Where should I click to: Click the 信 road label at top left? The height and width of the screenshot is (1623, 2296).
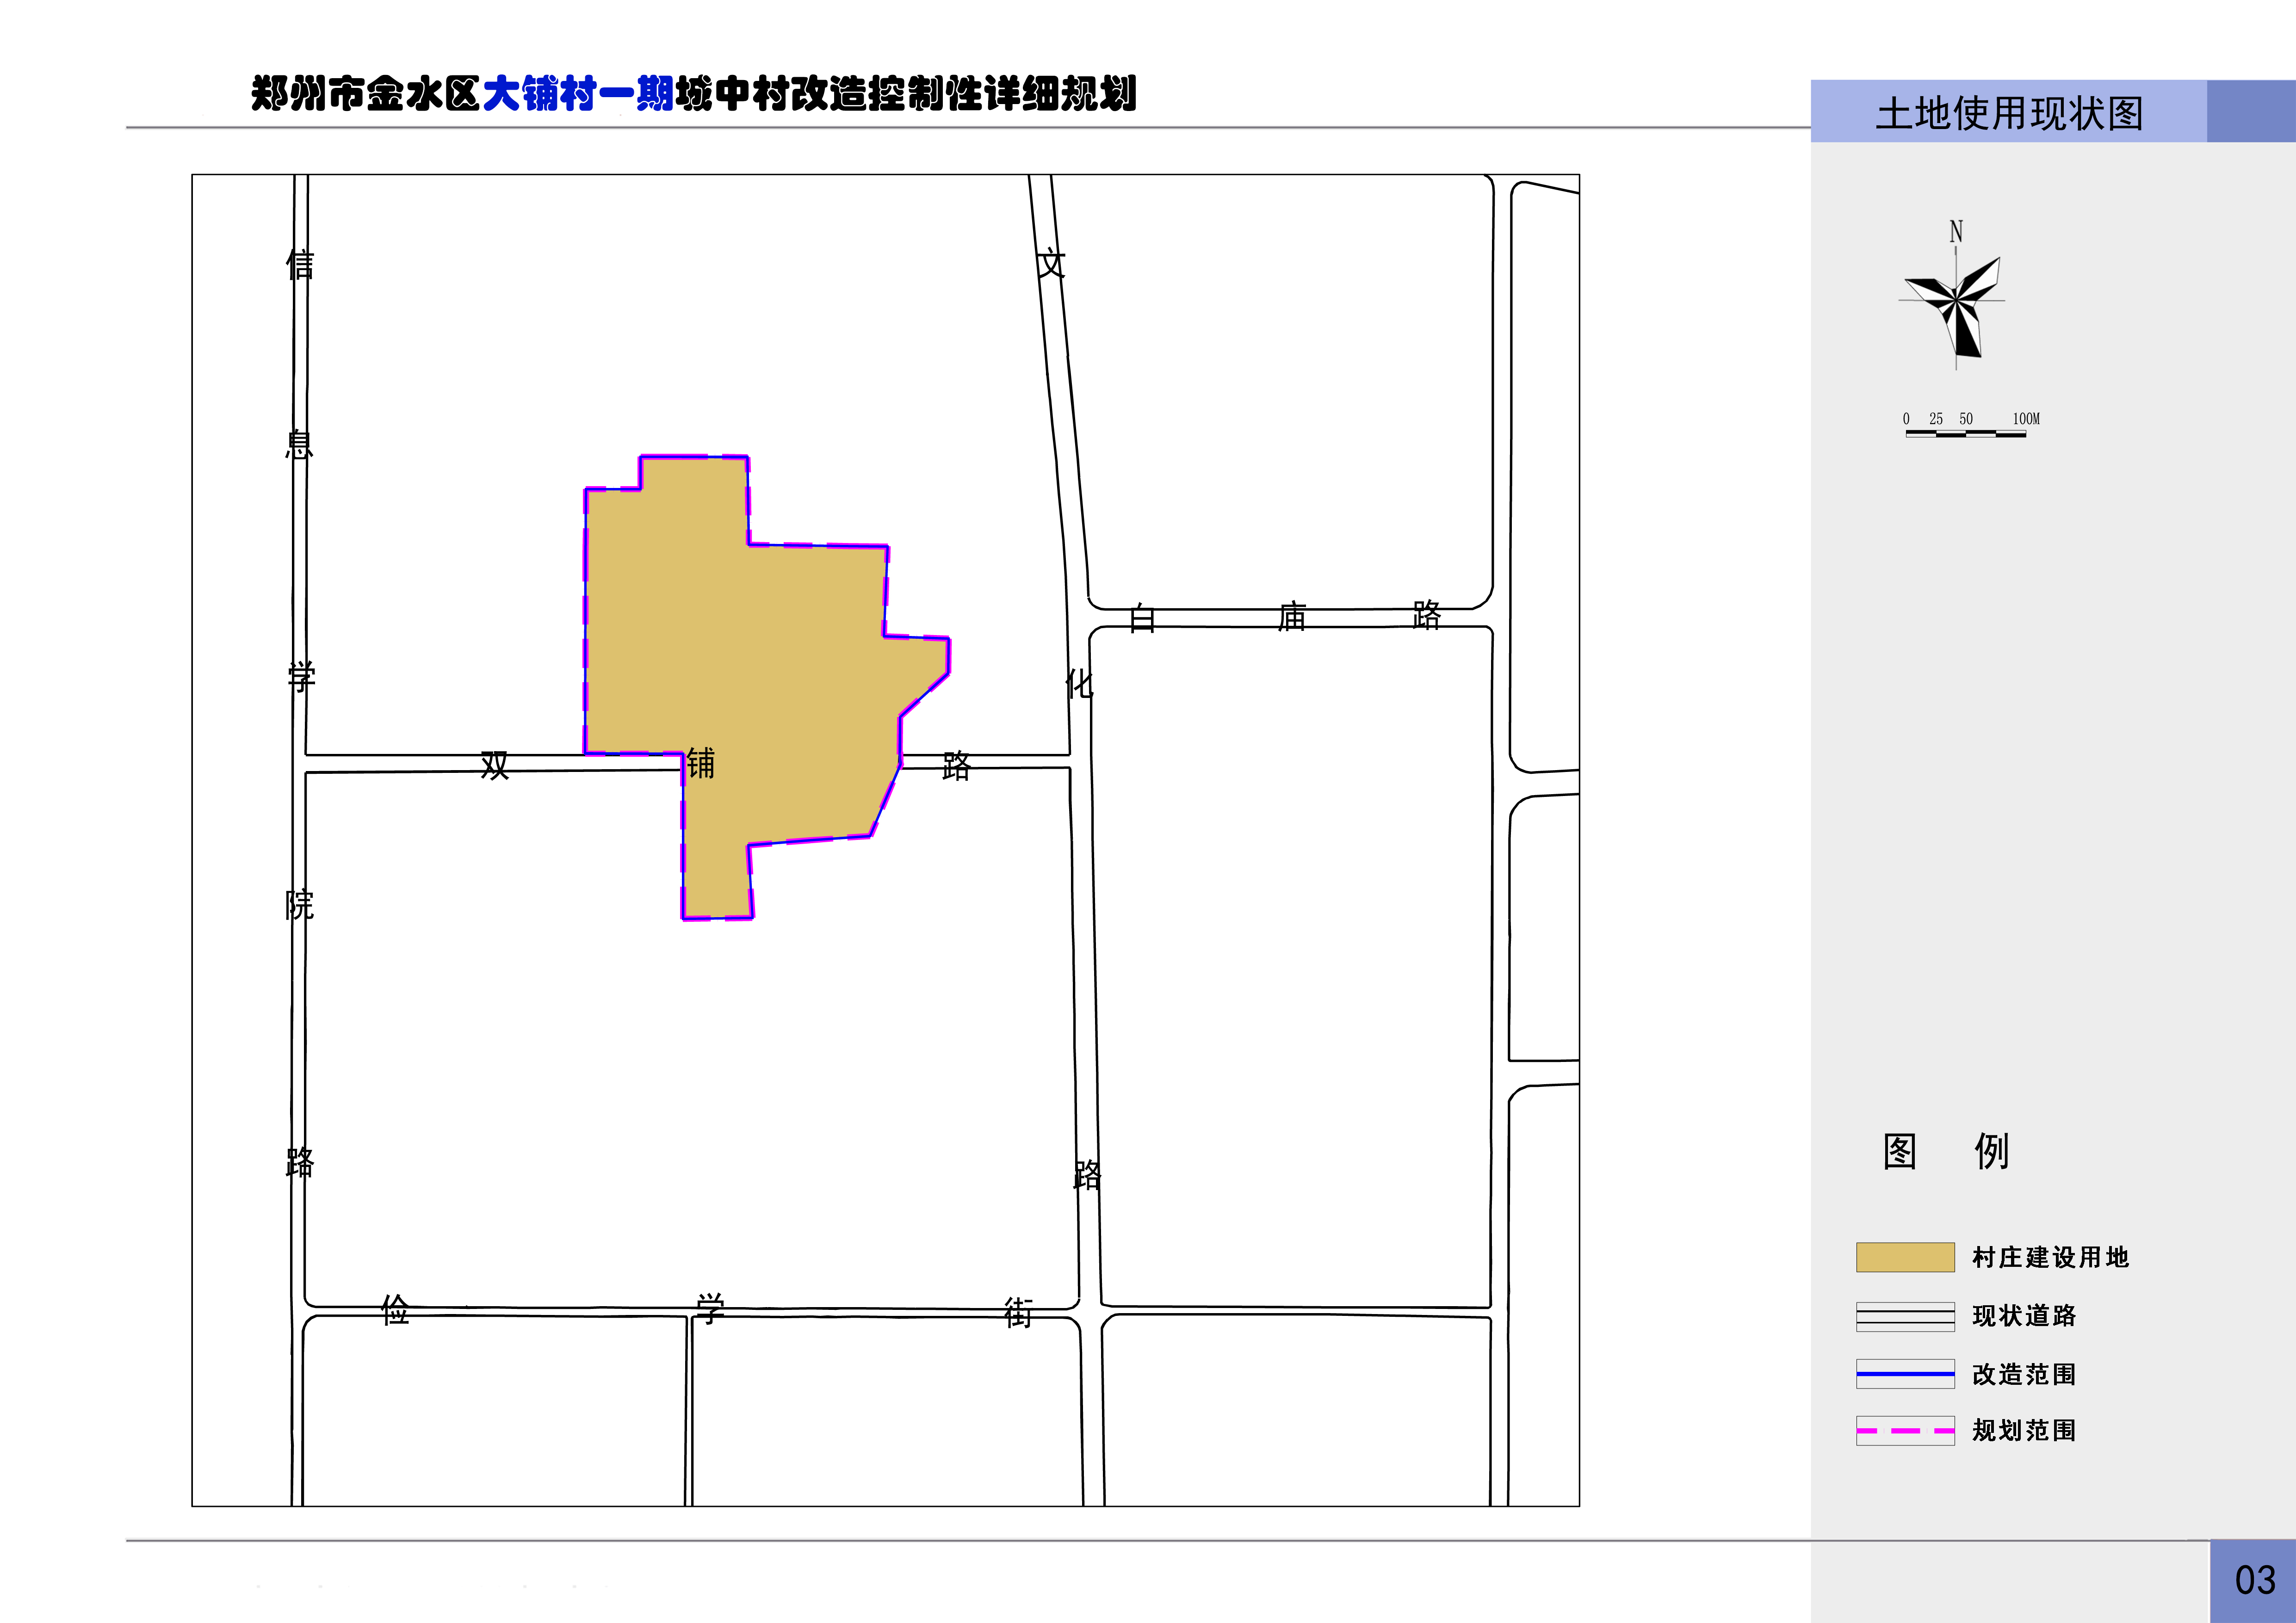point(300,265)
